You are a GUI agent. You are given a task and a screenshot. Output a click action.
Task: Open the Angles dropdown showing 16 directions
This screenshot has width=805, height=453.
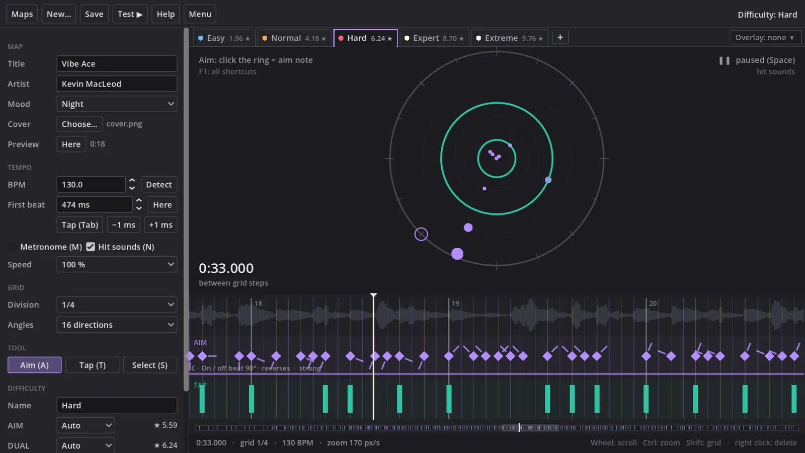click(x=117, y=325)
